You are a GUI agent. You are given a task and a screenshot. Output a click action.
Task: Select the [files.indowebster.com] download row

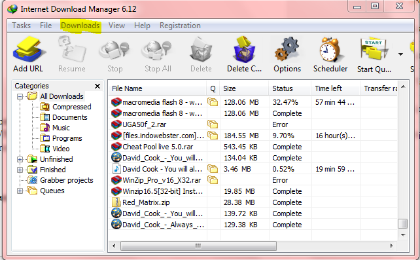click(x=253, y=136)
